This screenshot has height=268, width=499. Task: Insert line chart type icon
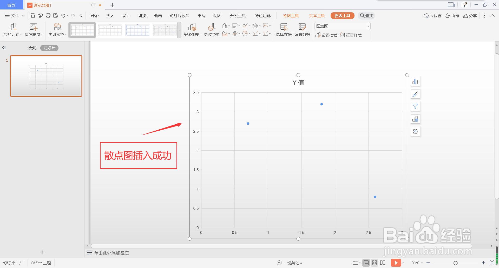point(245,26)
